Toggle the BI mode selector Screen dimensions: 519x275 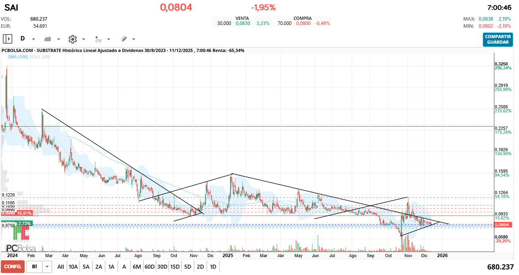(x=35, y=266)
